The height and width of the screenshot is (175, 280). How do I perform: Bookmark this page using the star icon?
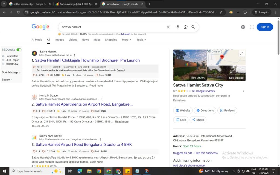click(221, 12)
